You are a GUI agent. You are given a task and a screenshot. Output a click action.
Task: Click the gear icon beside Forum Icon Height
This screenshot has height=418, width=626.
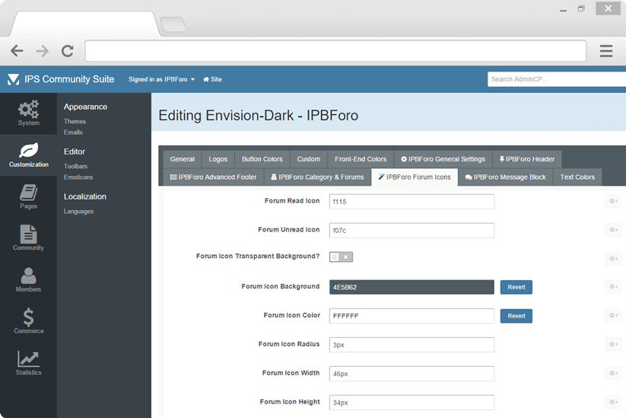click(613, 401)
